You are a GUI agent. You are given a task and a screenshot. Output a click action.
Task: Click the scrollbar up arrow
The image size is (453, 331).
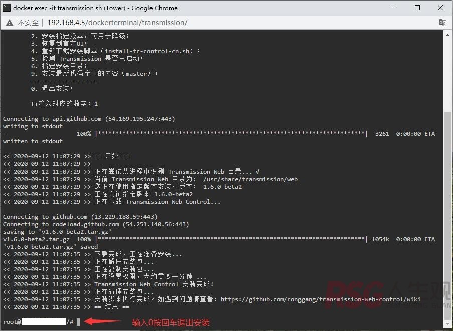447,35
